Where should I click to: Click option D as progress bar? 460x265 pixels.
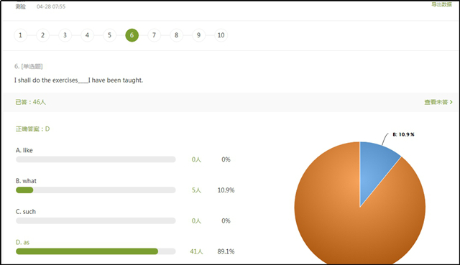click(96, 251)
